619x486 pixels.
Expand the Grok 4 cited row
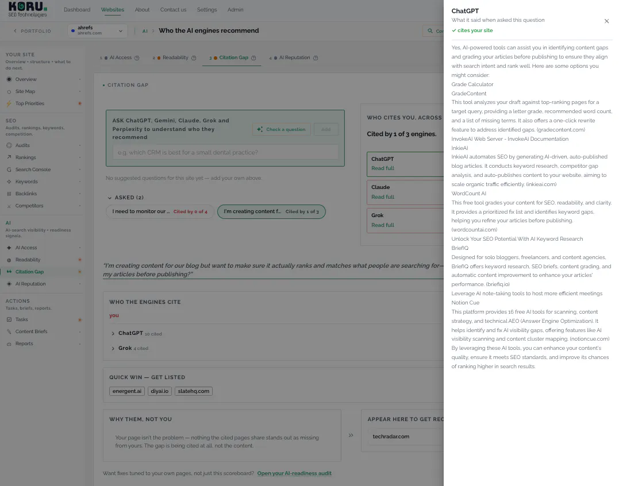(x=130, y=348)
